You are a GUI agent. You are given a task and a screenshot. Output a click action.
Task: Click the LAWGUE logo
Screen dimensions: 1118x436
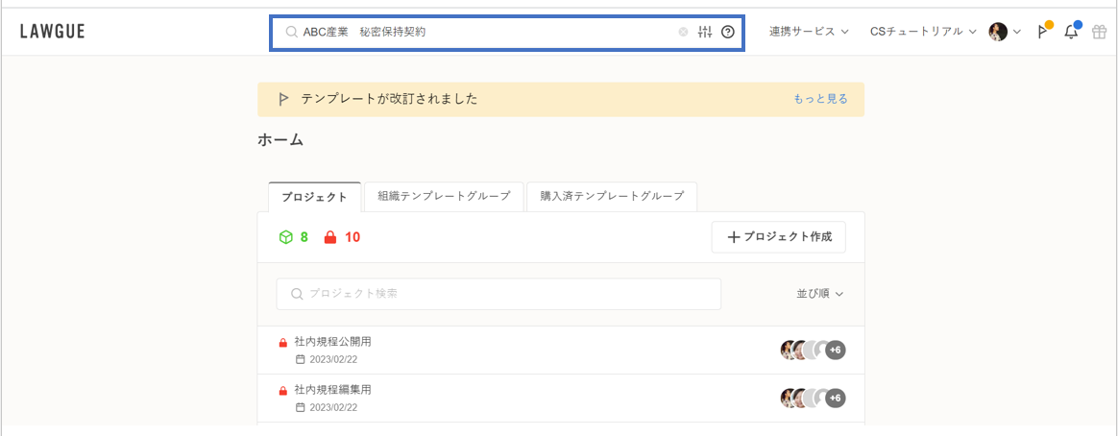coord(53,32)
